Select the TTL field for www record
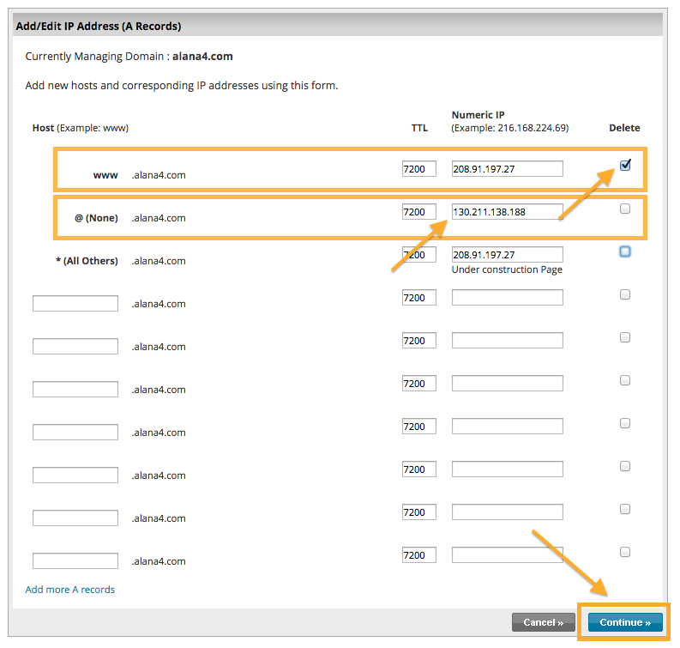This screenshot has width=680, height=648. pos(418,169)
